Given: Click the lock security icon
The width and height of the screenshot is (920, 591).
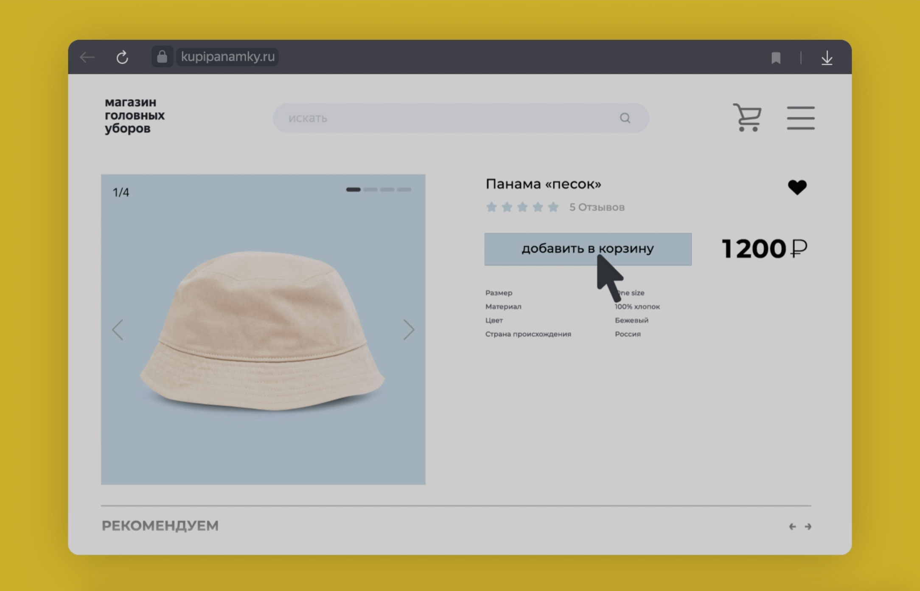Looking at the screenshot, I should coord(162,57).
